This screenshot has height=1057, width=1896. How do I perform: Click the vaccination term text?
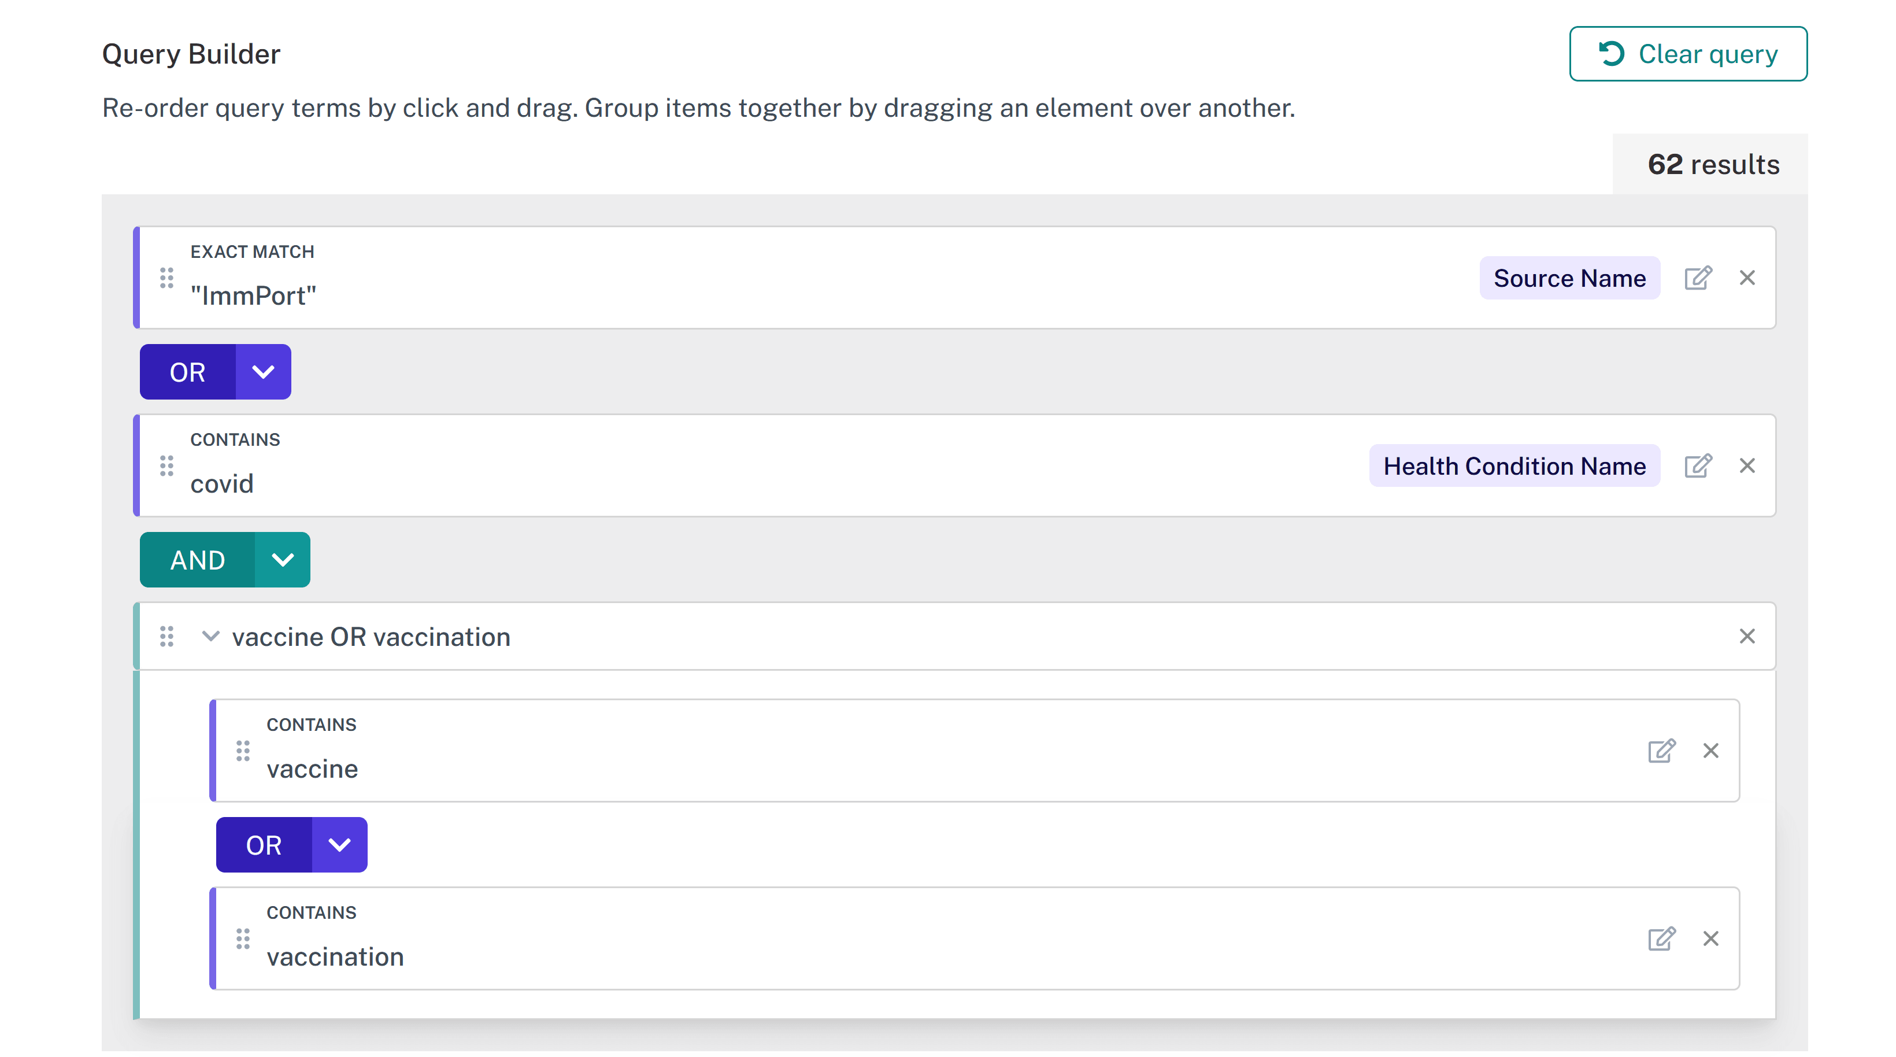pyautogui.click(x=335, y=957)
